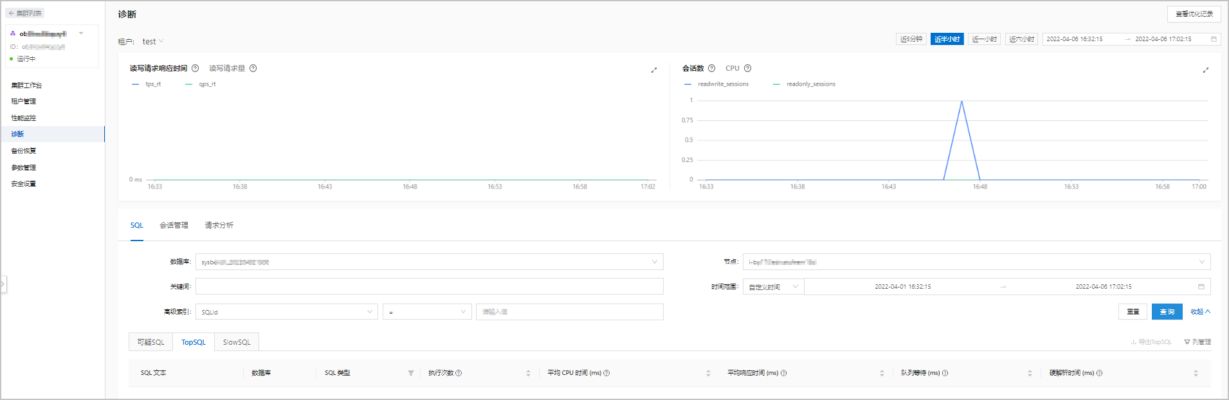This screenshot has width=1229, height=400.
Task: Expand the sessions chart fullscreen
Action: [x=1206, y=70]
